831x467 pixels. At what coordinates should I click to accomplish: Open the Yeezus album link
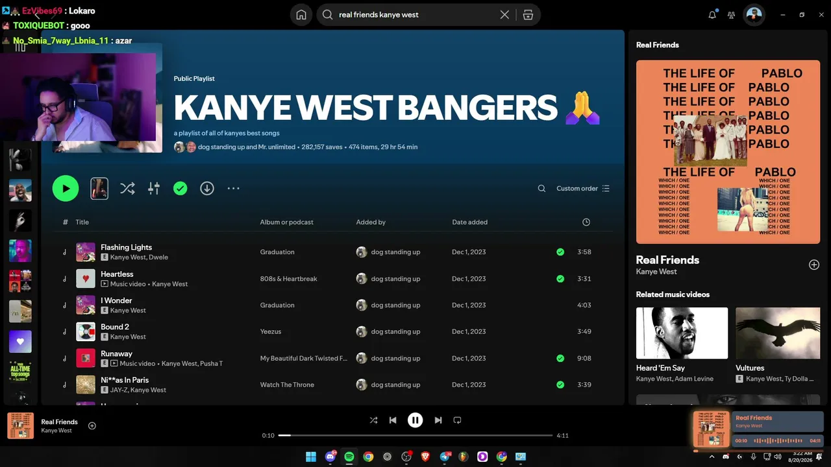click(x=271, y=332)
